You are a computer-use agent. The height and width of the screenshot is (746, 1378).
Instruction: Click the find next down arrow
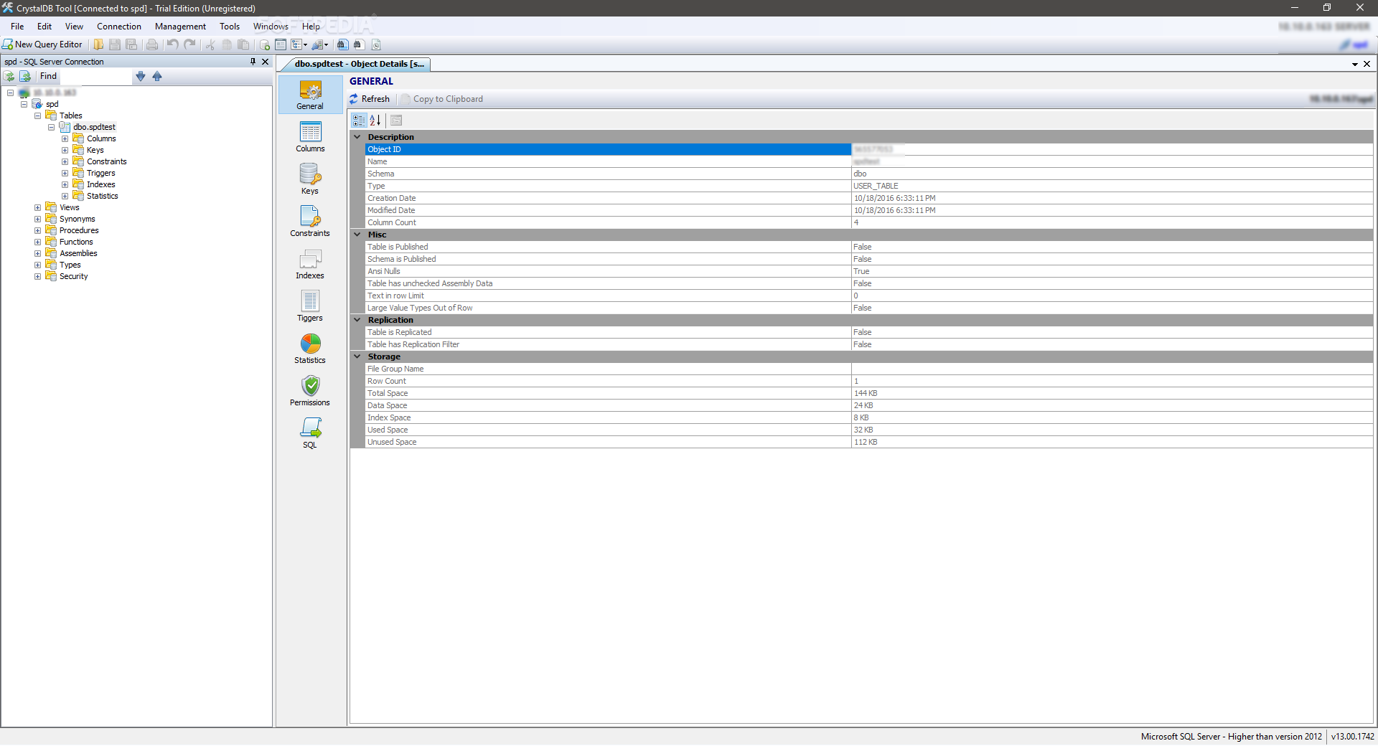[x=141, y=76]
